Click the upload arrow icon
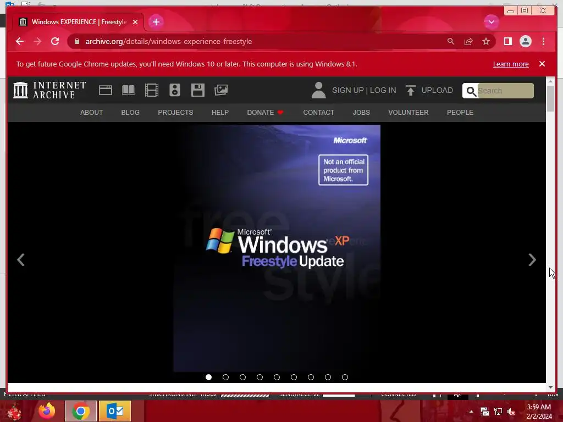The height and width of the screenshot is (422, 563). pyautogui.click(x=410, y=90)
